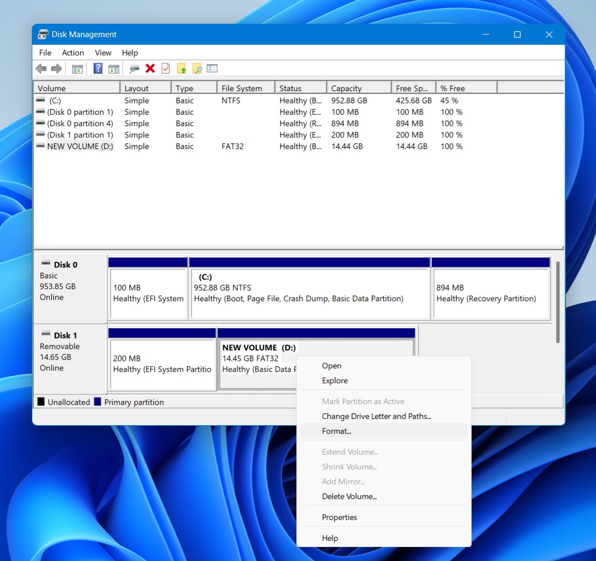
Task: Select Format... in the context menu
Action: [384, 431]
